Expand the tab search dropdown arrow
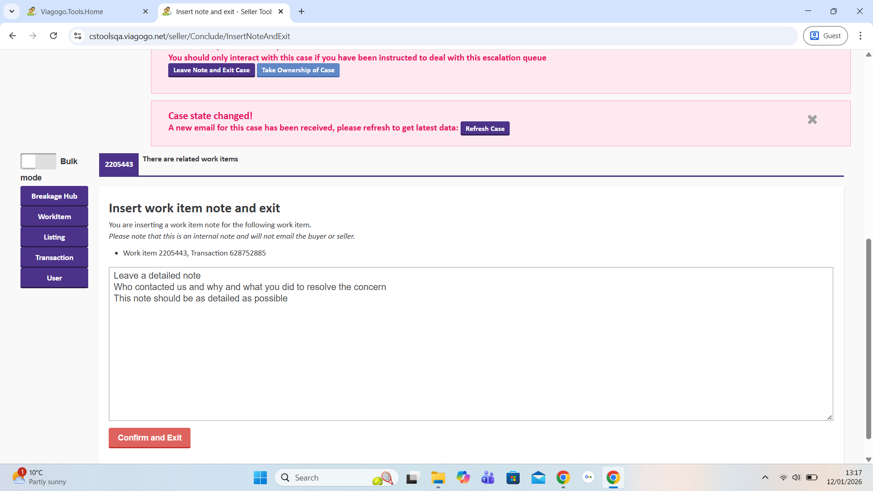Image resolution: width=873 pixels, height=491 pixels. point(12,11)
